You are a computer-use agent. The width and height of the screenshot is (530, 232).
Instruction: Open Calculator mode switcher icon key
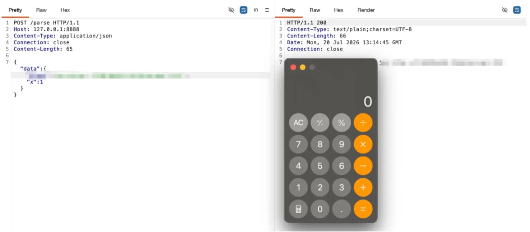click(298, 209)
